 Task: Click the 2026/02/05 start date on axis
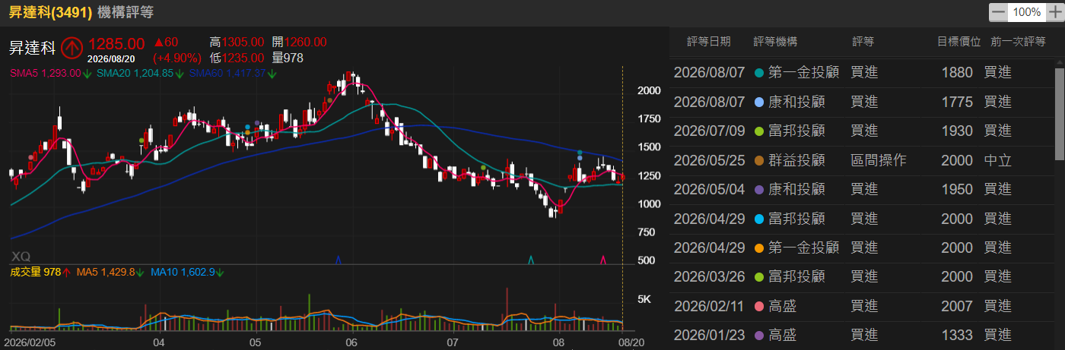click(29, 342)
